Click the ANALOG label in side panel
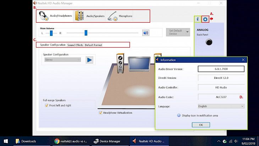The height and width of the screenshot is (146, 259). coord(203,30)
